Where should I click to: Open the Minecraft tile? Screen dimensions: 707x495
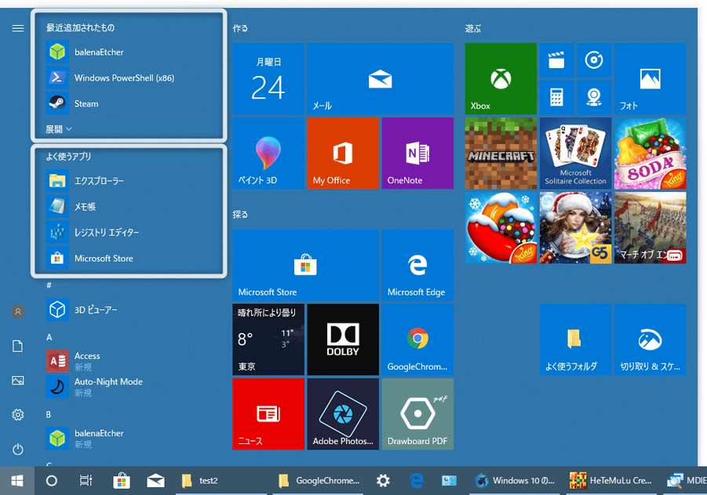click(x=501, y=153)
